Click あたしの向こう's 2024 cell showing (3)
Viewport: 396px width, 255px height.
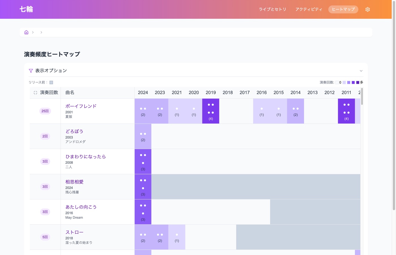coord(143,212)
